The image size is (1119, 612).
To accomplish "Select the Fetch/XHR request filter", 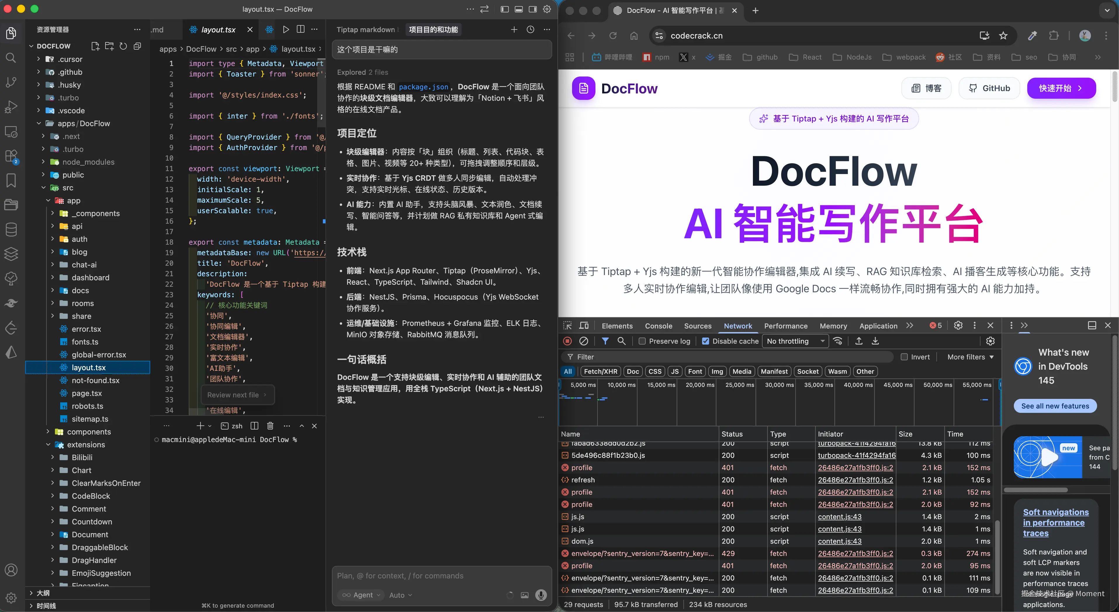I will coord(600,371).
